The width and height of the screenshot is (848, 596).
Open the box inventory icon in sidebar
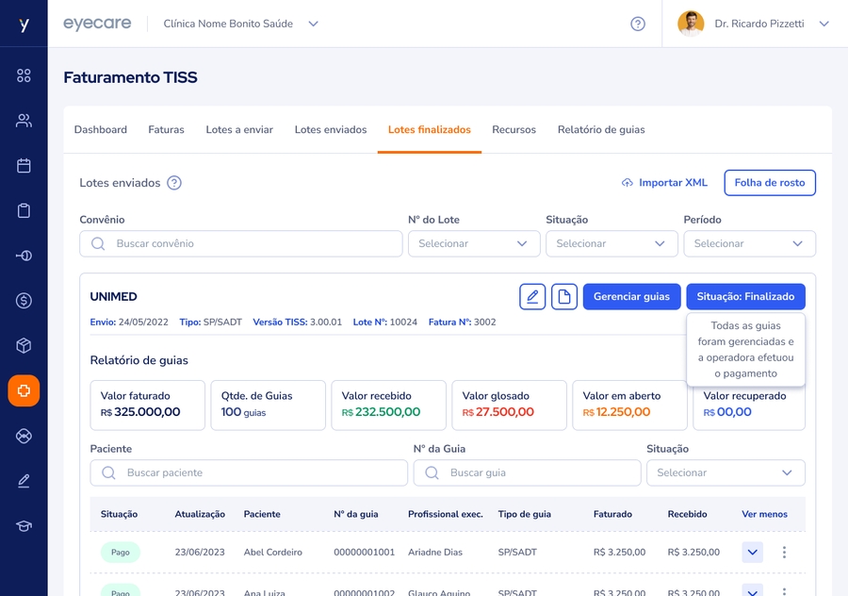tap(24, 345)
